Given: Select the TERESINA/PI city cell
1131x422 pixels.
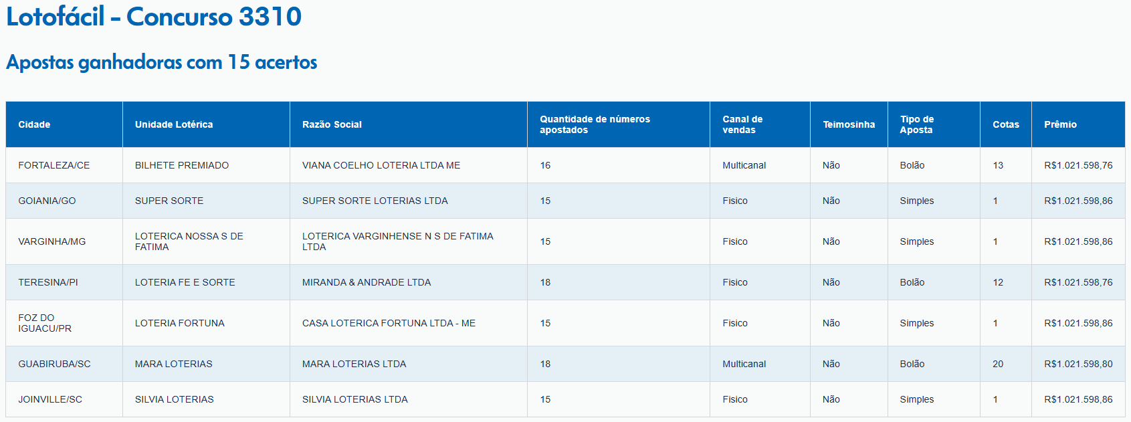Looking at the screenshot, I should point(64,282).
